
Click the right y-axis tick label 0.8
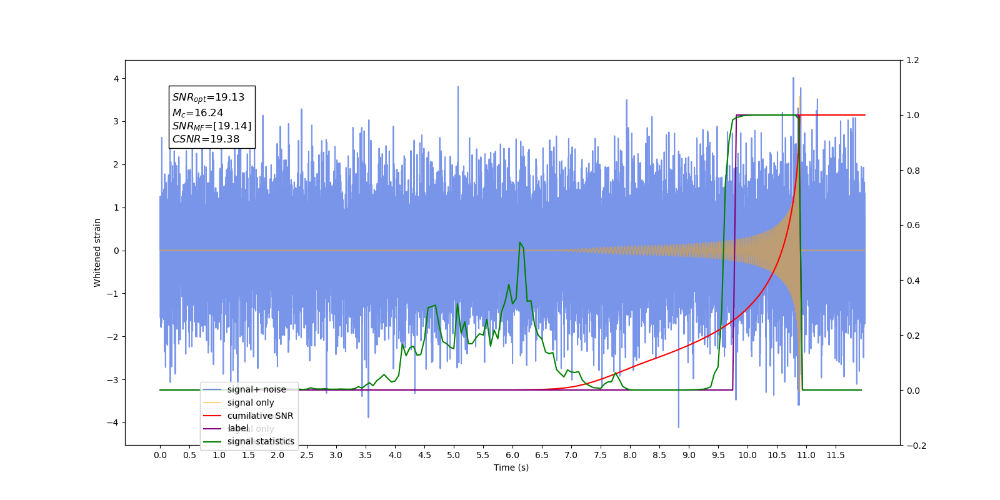pos(913,171)
